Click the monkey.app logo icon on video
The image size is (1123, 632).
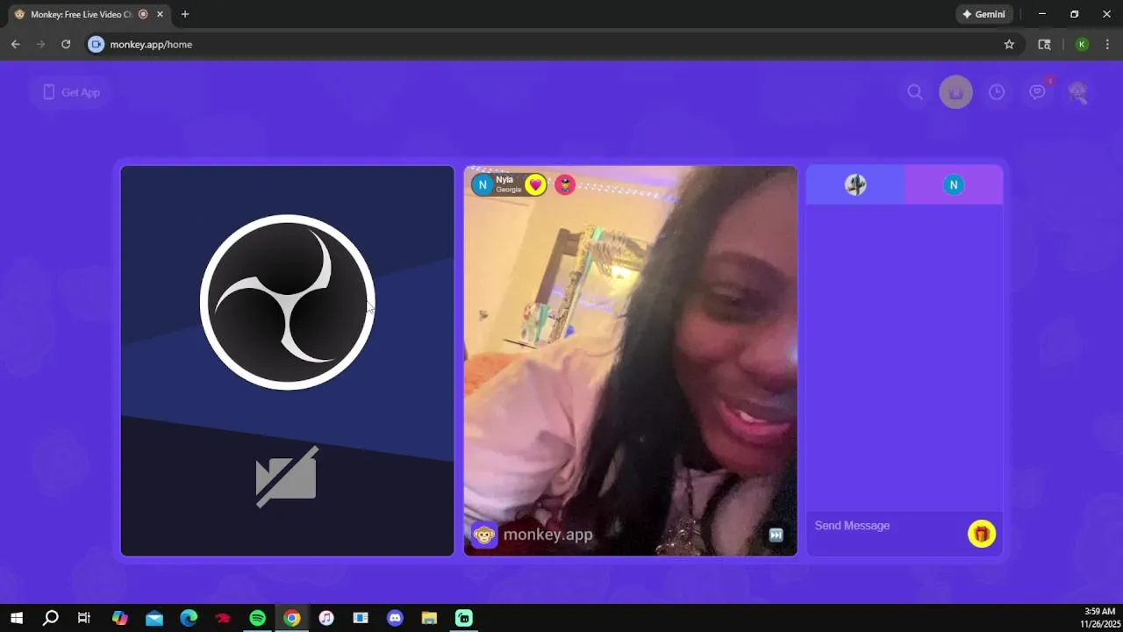tap(484, 535)
